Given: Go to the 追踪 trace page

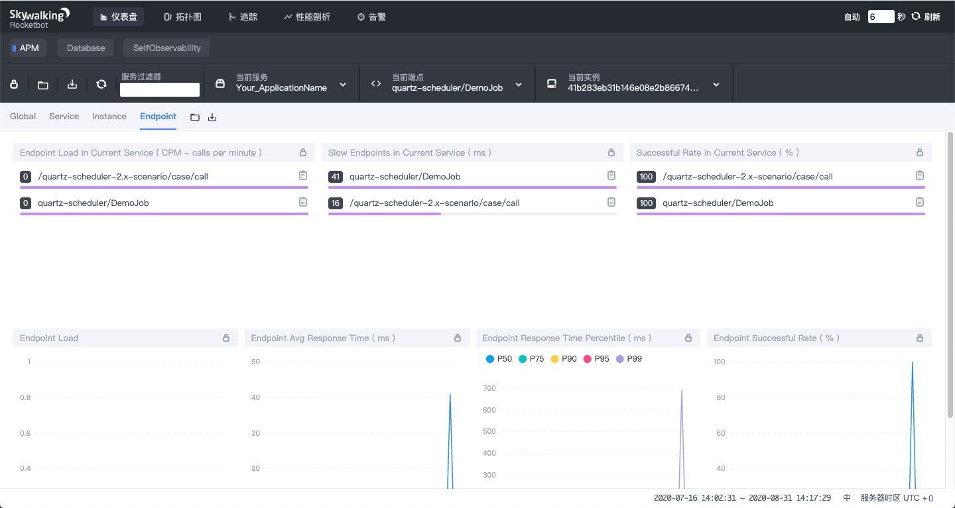Looking at the screenshot, I should pos(242,17).
